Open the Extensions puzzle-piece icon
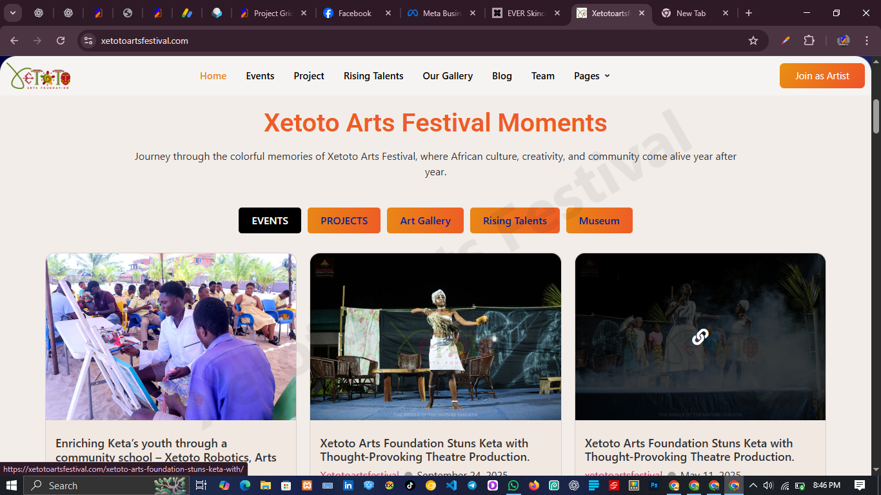The height and width of the screenshot is (495, 881). (809, 40)
